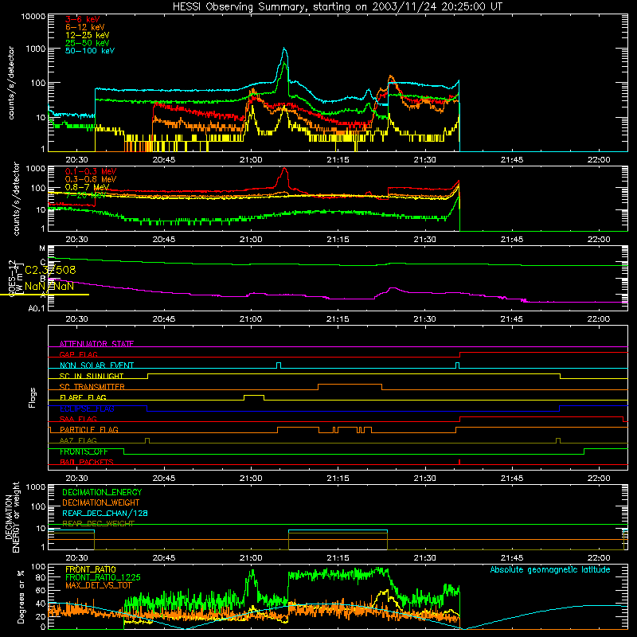Viewport: 637px width, 637px height.
Task: Select the 3-6 keV legend label
Action: [83, 19]
